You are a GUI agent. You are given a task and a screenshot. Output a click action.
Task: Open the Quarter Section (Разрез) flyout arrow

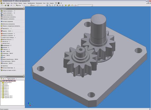point(15,38)
